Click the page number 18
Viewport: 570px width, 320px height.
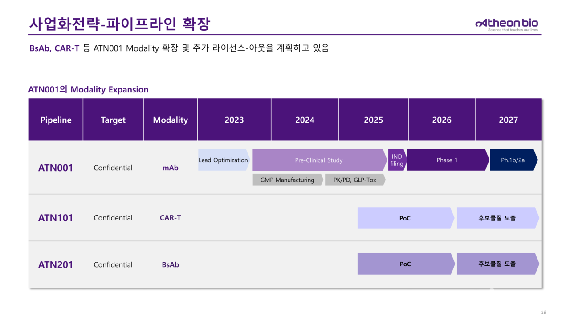pos(544,312)
